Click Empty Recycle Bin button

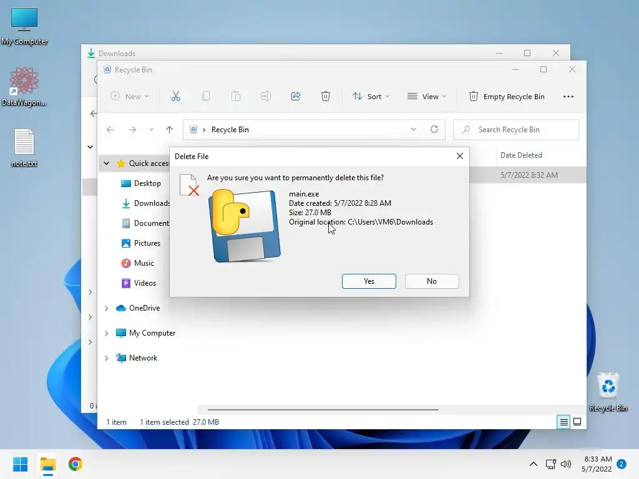click(507, 97)
